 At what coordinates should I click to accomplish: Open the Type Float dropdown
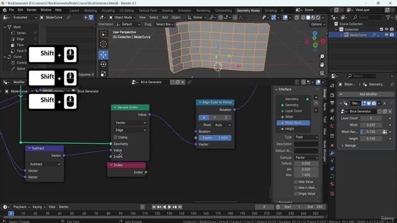pos(306,137)
